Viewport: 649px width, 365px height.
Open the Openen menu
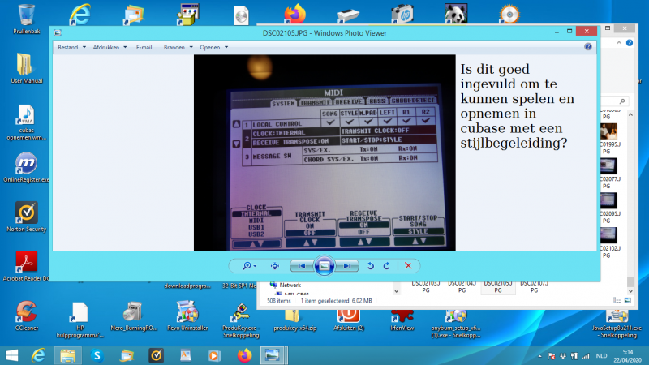pyautogui.click(x=210, y=47)
